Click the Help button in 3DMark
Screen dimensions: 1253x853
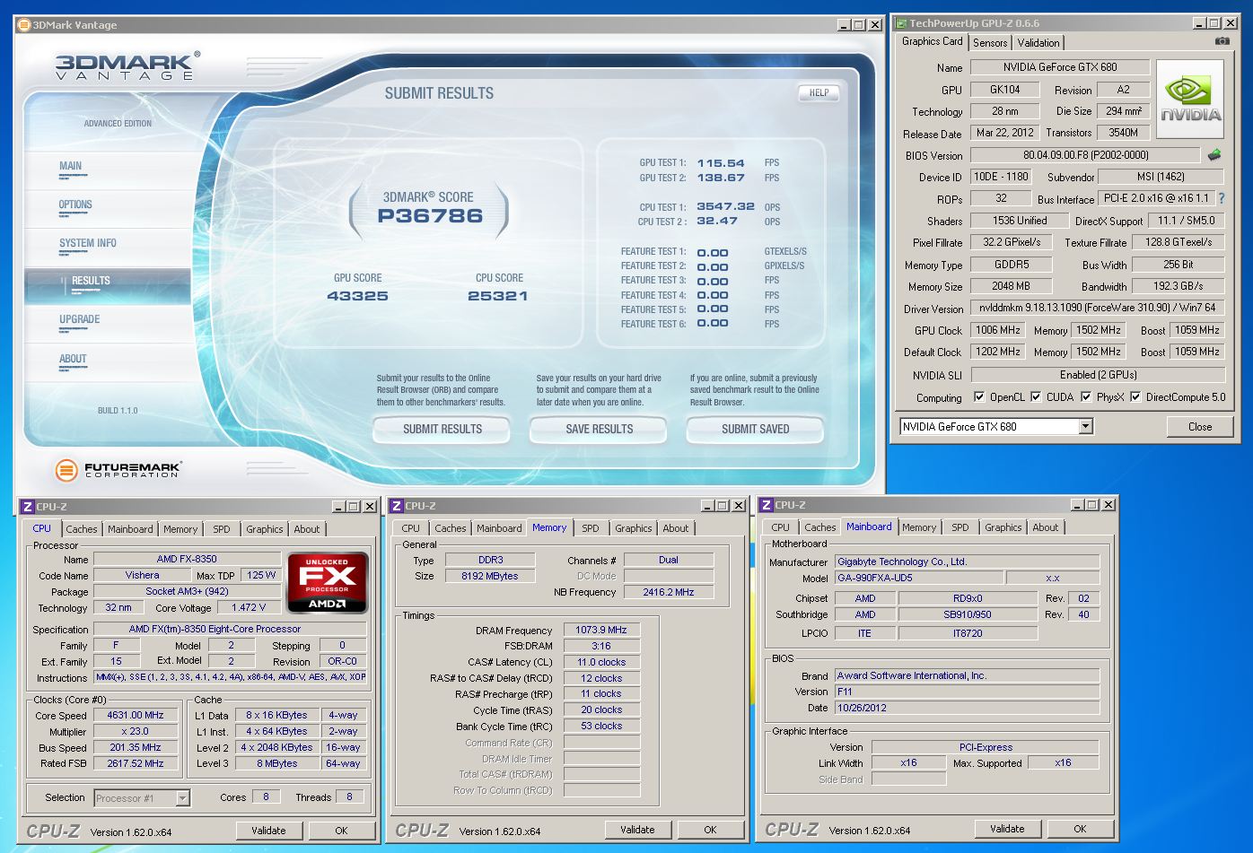pos(818,92)
